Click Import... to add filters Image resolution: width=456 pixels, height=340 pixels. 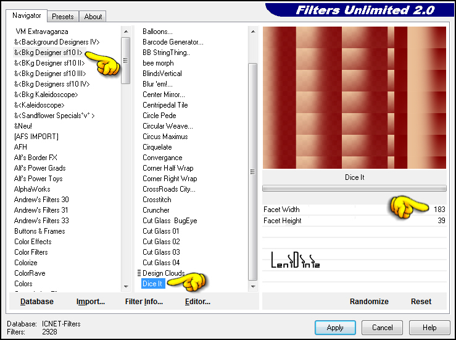(x=91, y=302)
